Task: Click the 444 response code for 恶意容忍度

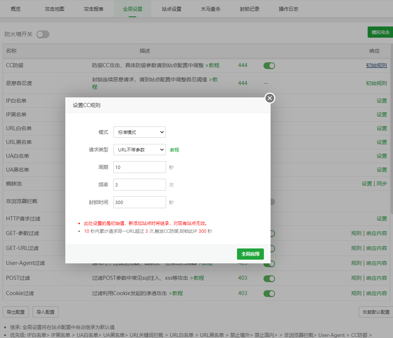Action: pyautogui.click(x=243, y=83)
